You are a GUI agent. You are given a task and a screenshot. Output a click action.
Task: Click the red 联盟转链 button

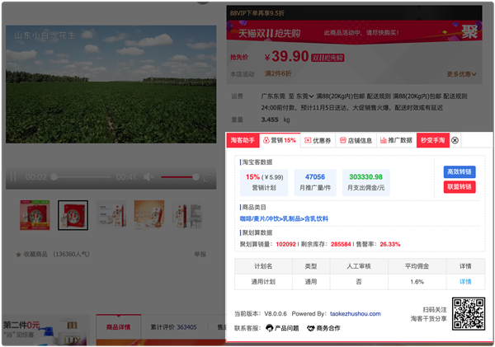pos(459,187)
